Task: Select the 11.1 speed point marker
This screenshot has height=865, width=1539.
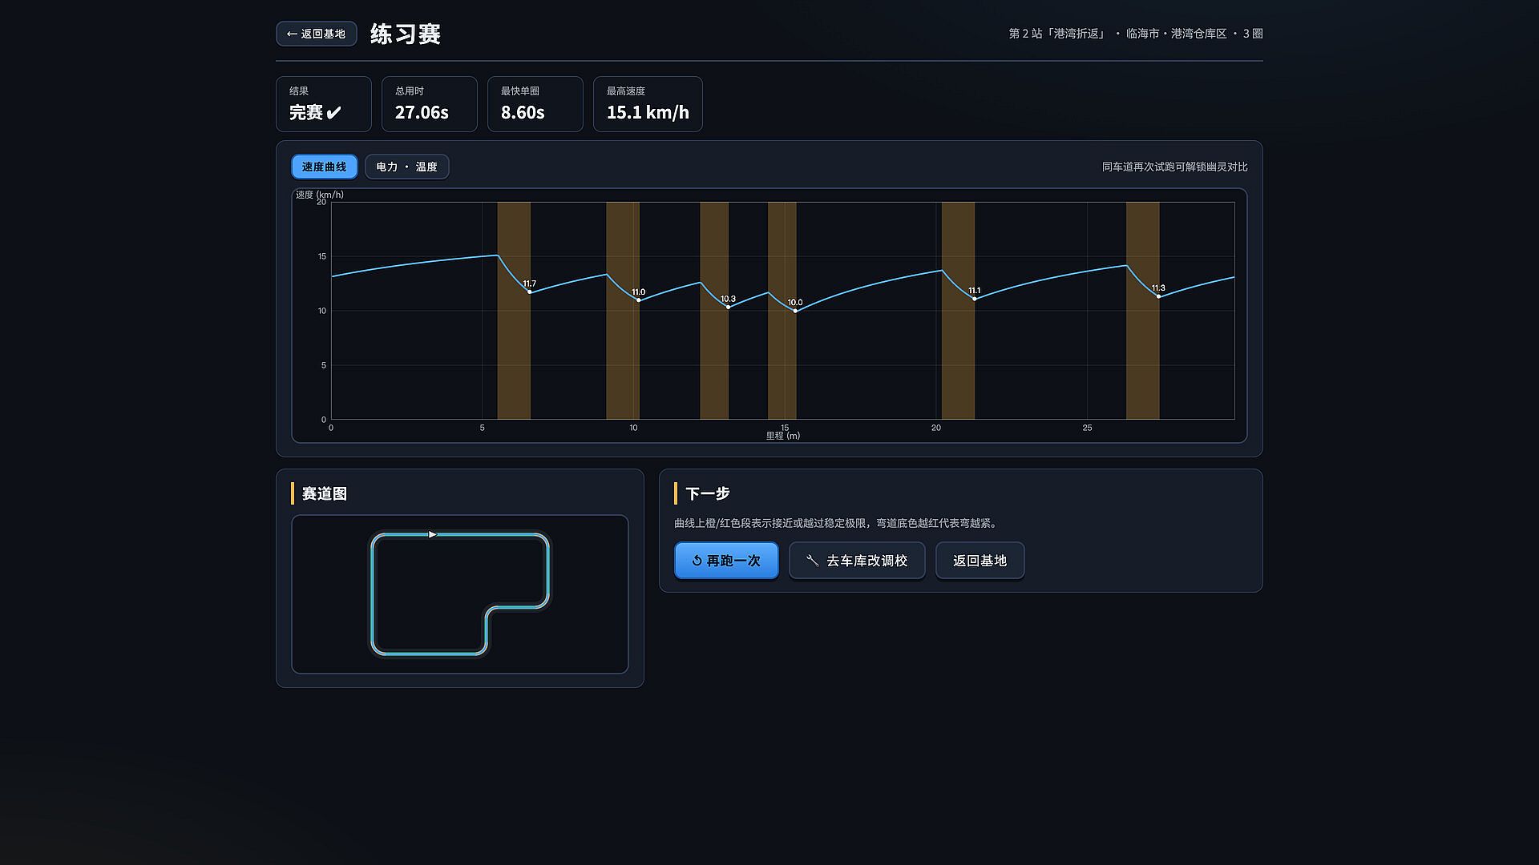Action: pyautogui.click(x=975, y=299)
